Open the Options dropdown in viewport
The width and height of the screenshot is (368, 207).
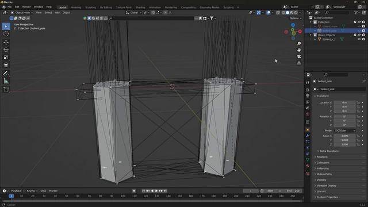coord(295,18)
